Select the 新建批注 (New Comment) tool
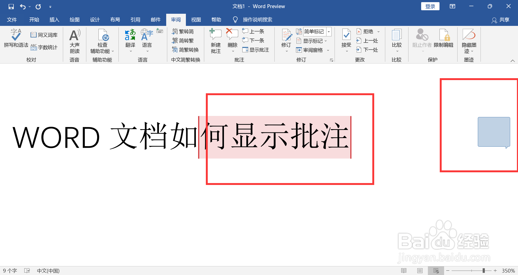Screen dimensions: 518x275 click(x=215, y=40)
